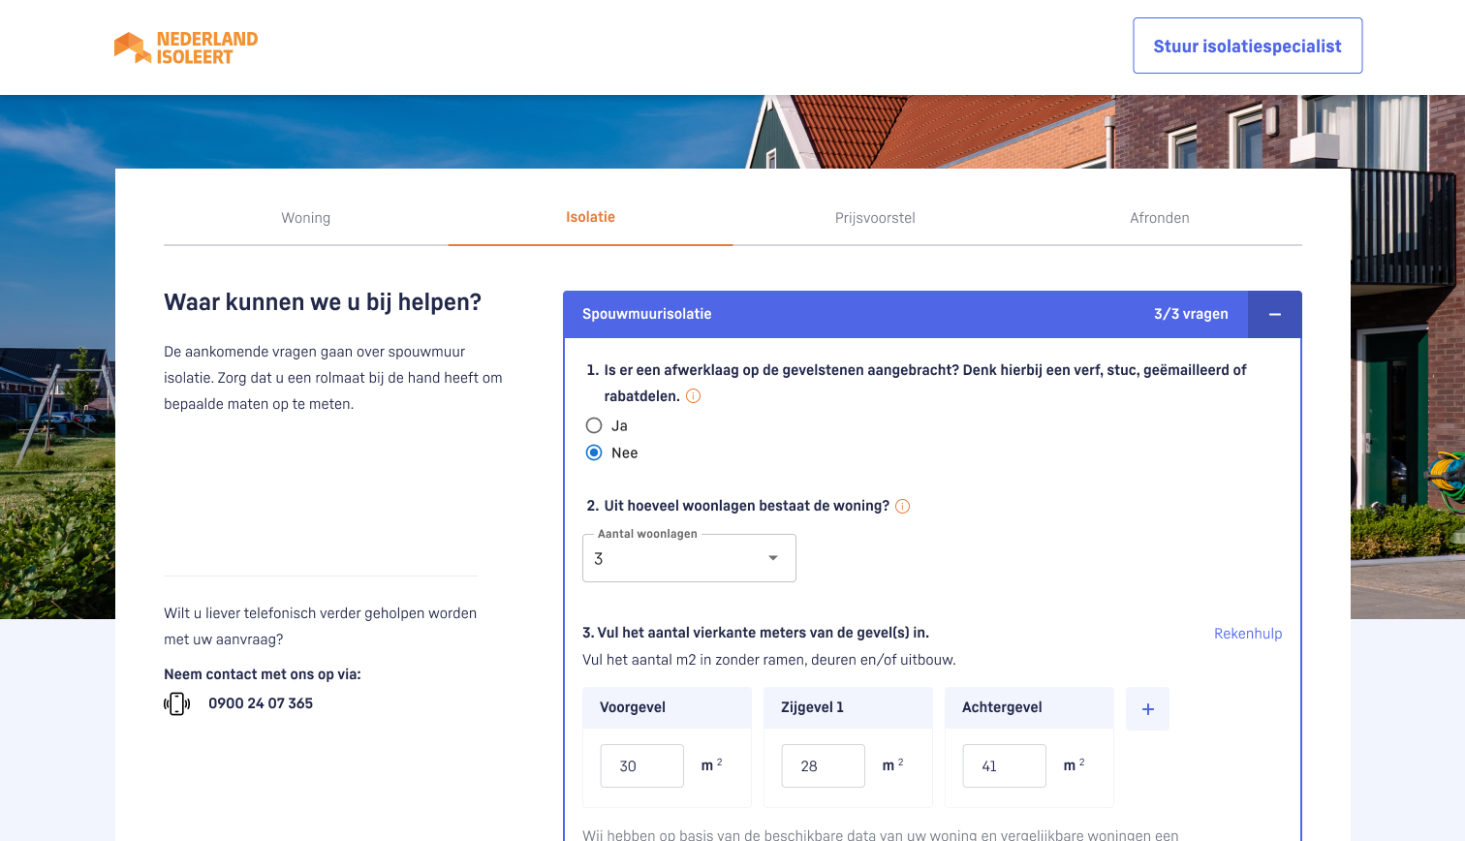Select the Ja radio option
The height and width of the screenshot is (841, 1465).
click(x=594, y=425)
